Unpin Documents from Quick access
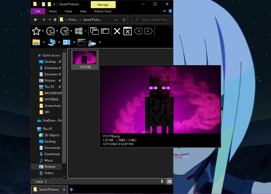Viewport: 271px width, 194px height. 60,74
